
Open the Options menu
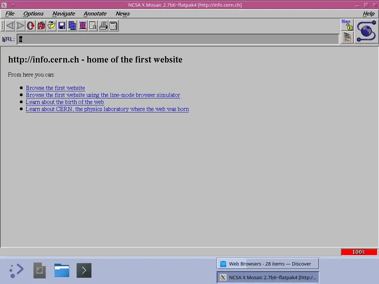[x=33, y=14]
